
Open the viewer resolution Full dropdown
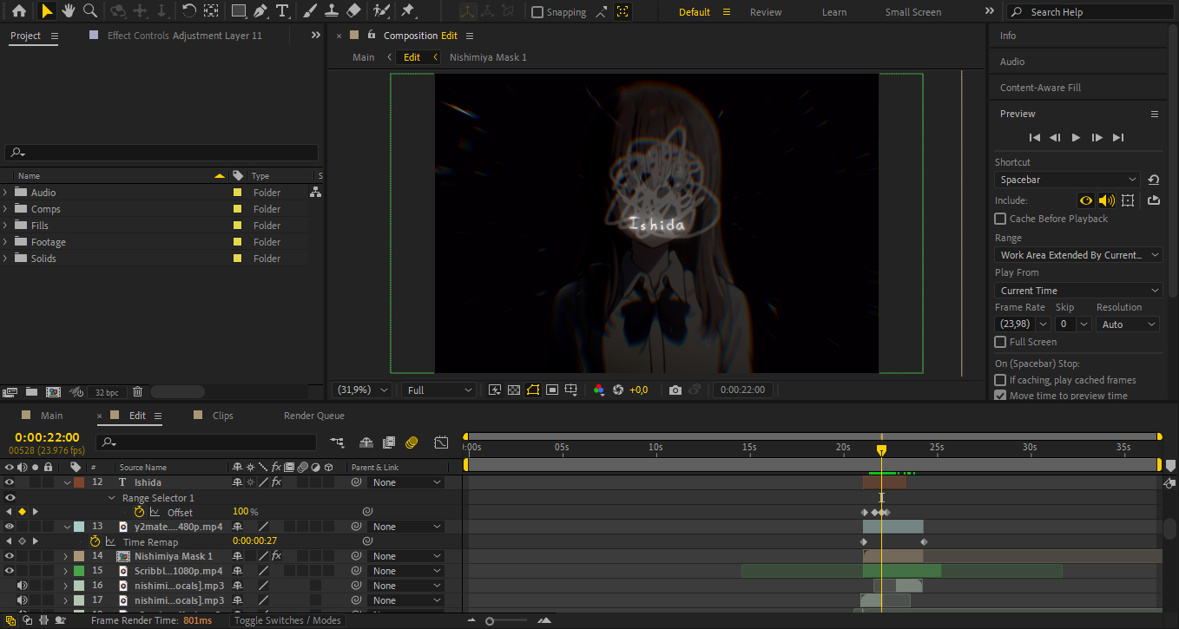tap(439, 390)
